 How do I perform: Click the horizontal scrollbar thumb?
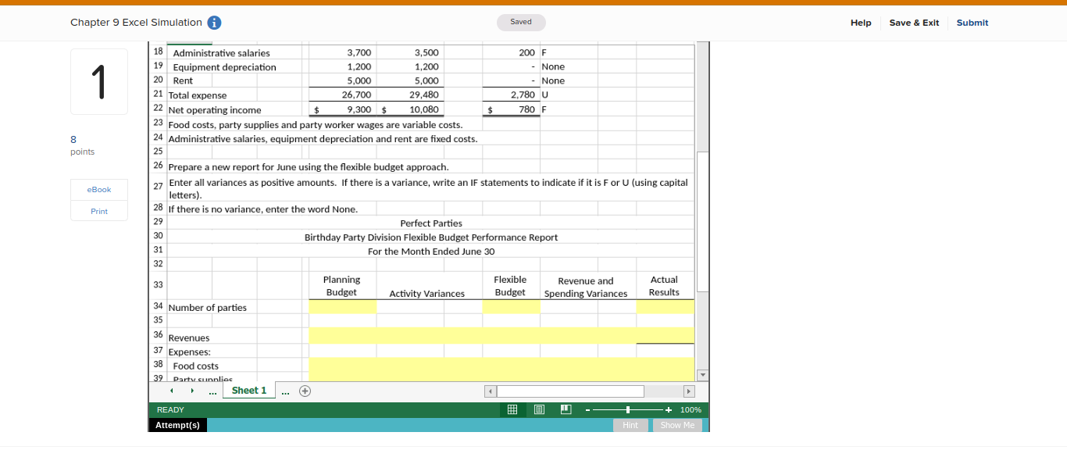[570, 391]
